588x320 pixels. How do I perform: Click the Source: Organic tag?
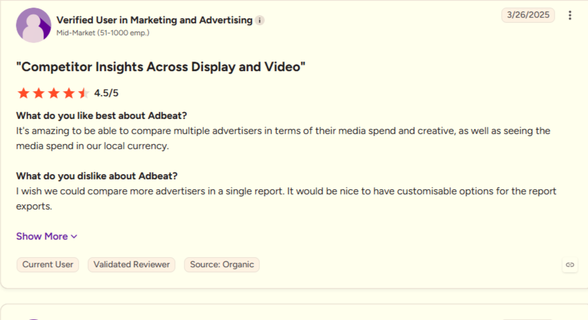[x=222, y=265]
